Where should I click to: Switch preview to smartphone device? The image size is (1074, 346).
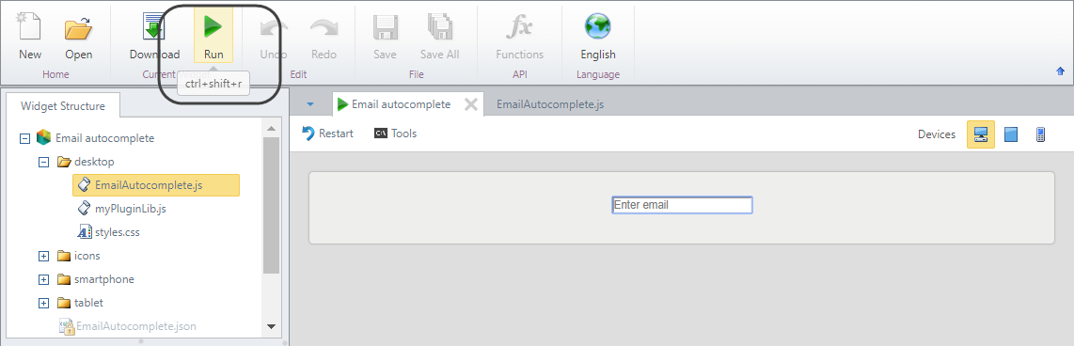[x=1040, y=134]
